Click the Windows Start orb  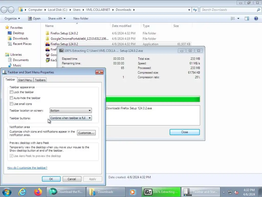[7, 192]
